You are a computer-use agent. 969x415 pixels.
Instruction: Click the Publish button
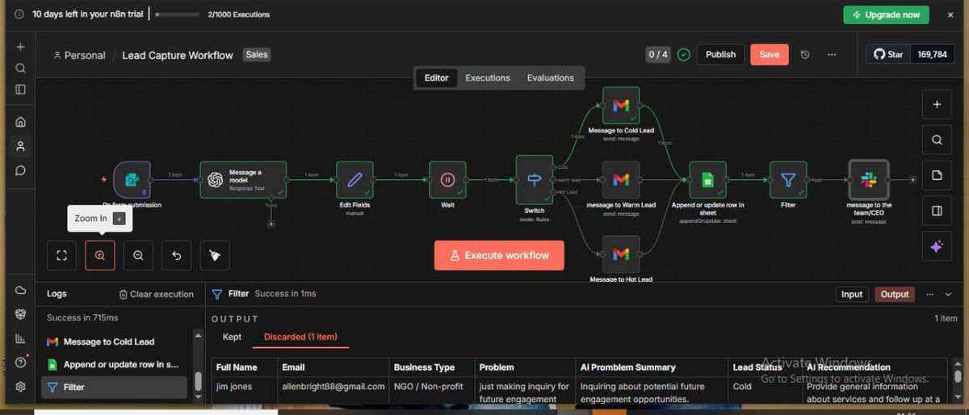[720, 55]
